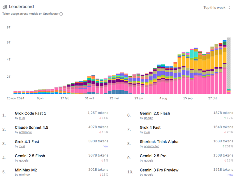Image resolution: width=239 pixels, height=182 pixels.
Task: Click the 'new' tag for Grok 4.1 Fast
Action: coord(105,146)
